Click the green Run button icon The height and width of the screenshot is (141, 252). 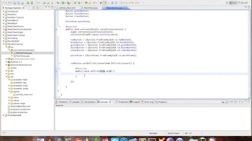pos(63,3)
